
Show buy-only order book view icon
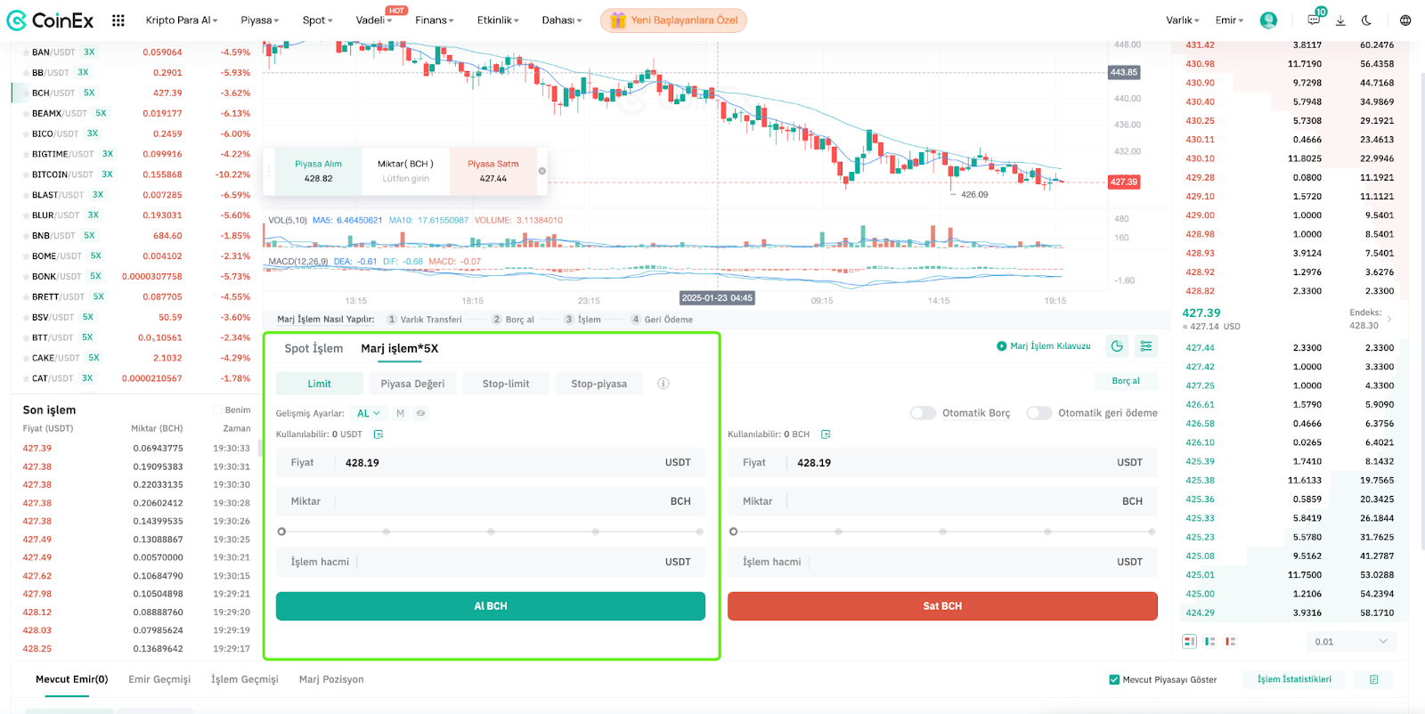click(x=1209, y=641)
